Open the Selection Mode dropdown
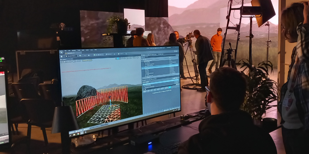Viewport: 309px width, 154px height. pyautogui.click(x=70, y=56)
